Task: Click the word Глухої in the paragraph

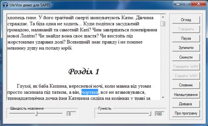Action: point(24,86)
